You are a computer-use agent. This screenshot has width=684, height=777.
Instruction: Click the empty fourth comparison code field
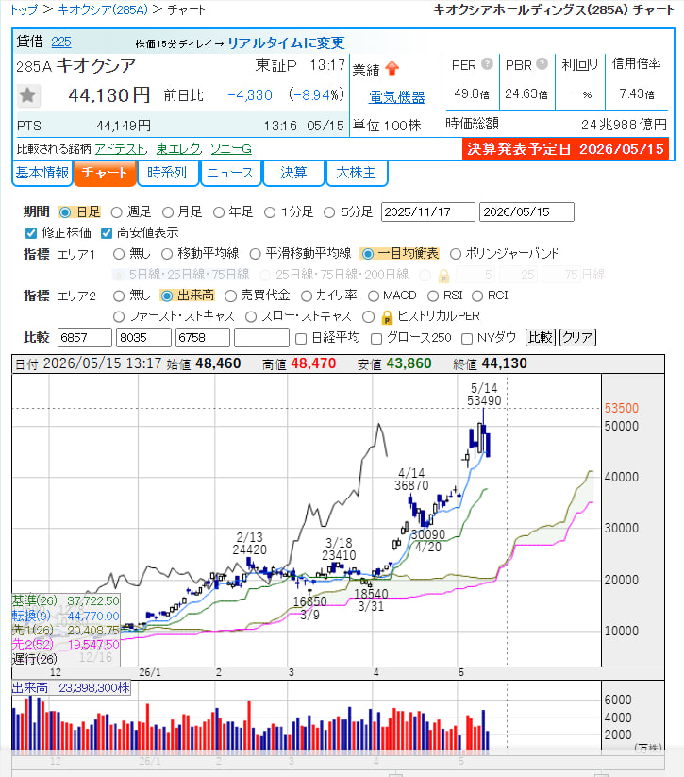point(261,338)
